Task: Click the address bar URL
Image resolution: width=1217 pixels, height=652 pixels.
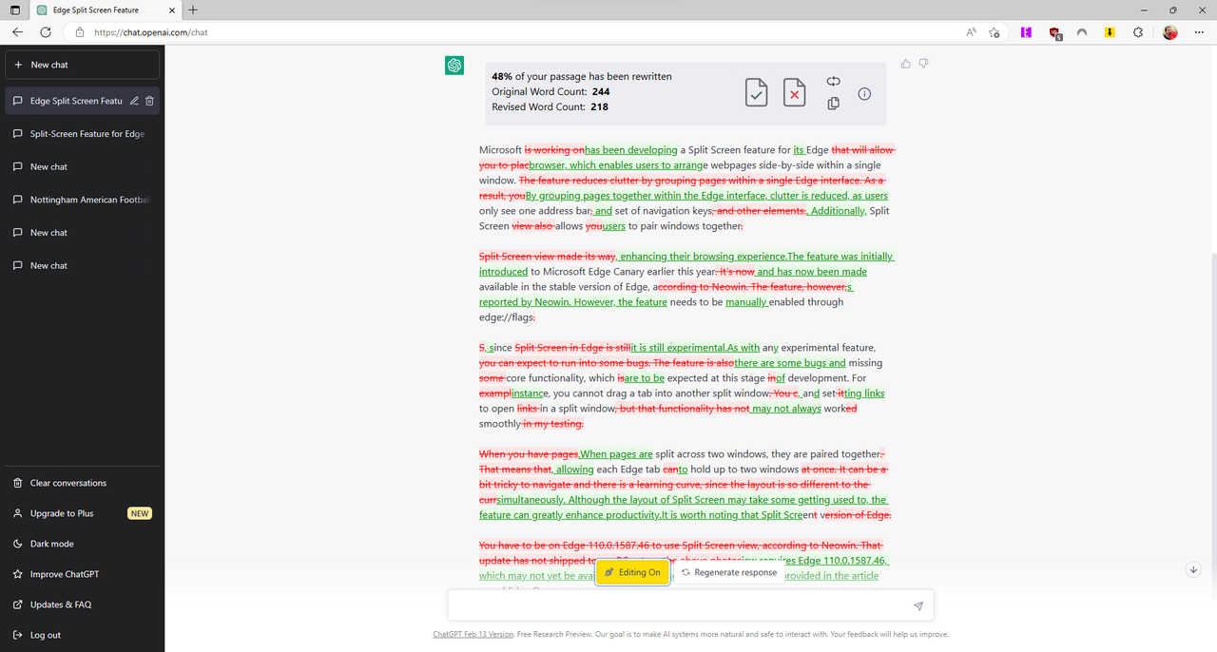Action: point(151,32)
